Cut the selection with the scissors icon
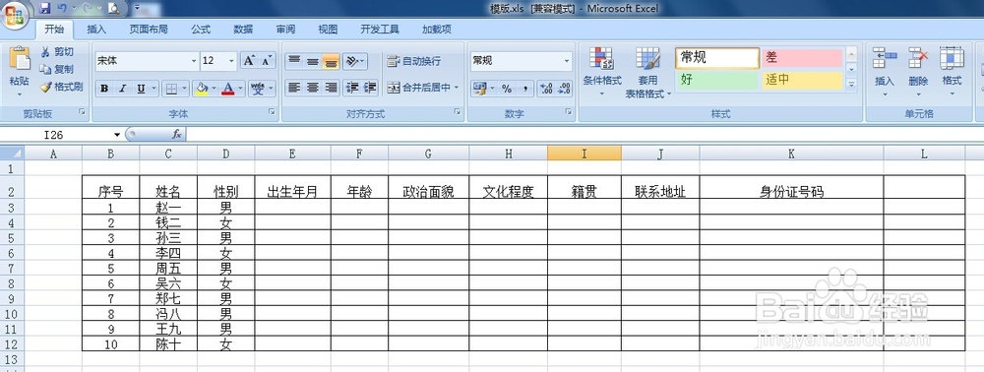The width and height of the screenshot is (984, 372). click(x=46, y=52)
